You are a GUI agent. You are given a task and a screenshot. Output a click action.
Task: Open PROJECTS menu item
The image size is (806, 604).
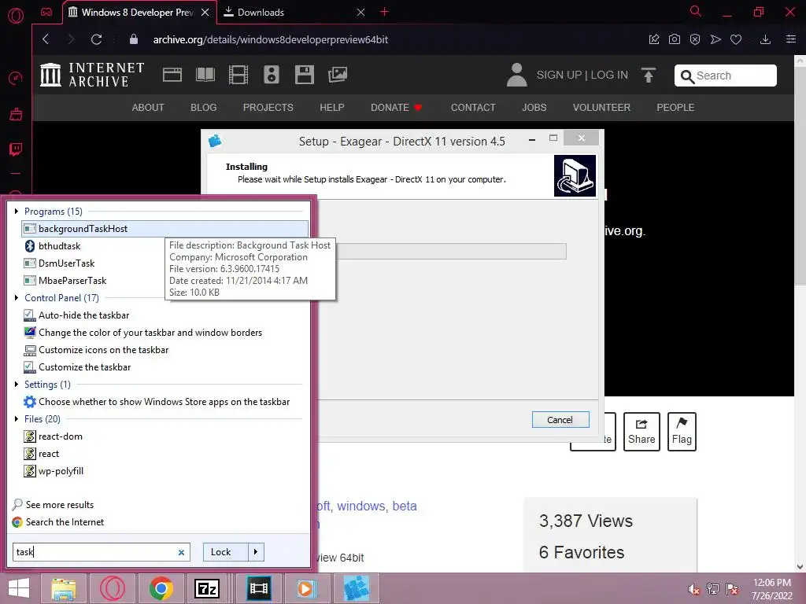tap(268, 107)
